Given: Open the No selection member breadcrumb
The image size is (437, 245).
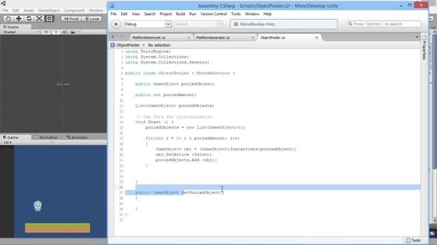Looking at the screenshot, I should 159,45.
